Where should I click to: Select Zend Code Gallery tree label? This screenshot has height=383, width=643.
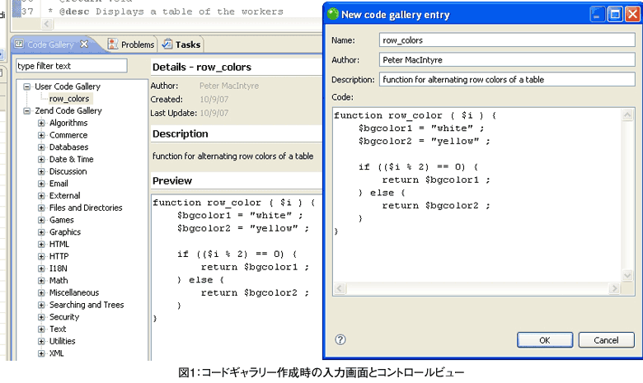(x=68, y=110)
